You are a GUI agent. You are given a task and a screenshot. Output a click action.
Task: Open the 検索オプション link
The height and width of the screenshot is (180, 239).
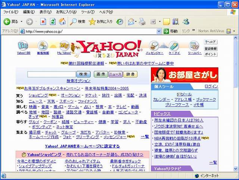[x=78, y=81]
